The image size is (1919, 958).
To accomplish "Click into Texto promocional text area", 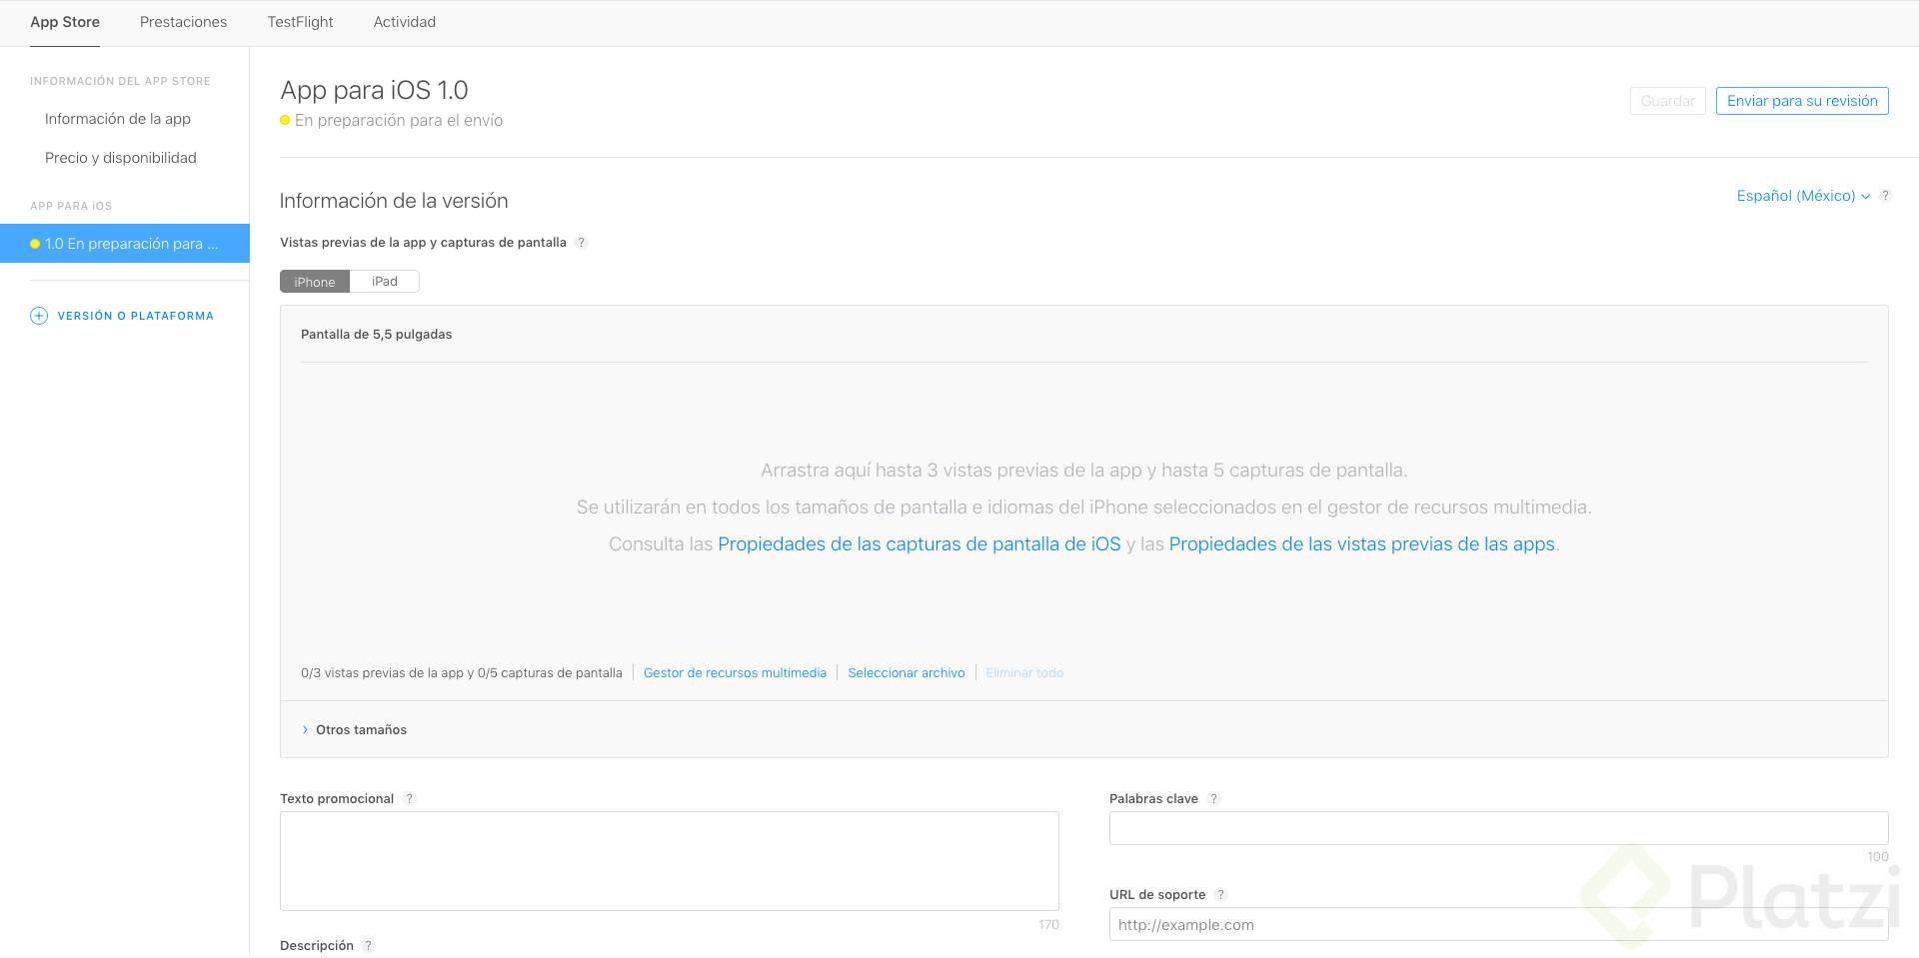I will pos(670,861).
